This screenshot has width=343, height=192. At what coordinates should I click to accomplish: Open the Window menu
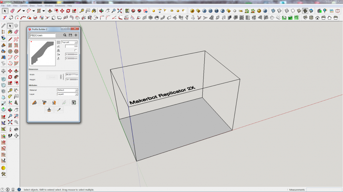(x=49, y=6)
